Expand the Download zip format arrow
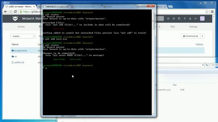Screen dimensions: 218x122 [202, 36]
